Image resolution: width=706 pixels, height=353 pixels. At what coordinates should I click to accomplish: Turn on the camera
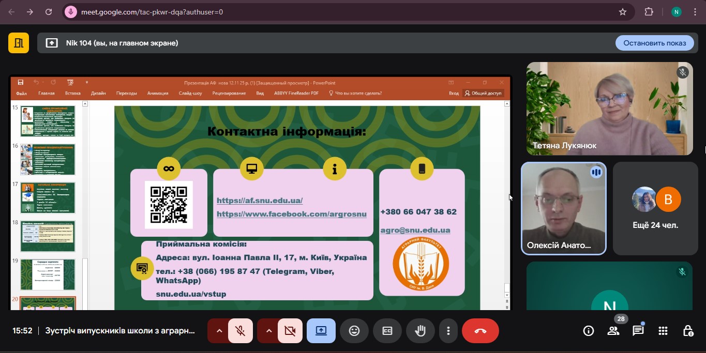[x=290, y=331]
